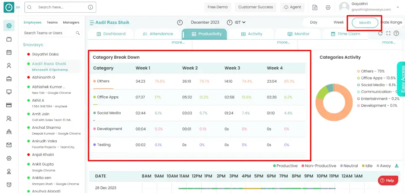405x193 pixels.
Task: Select the Productivity tab
Action: click(x=204, y=34)
